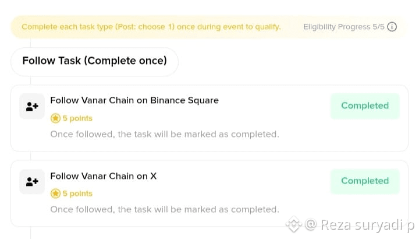Click the yellow qualification notice banner text

coord(151,27)
